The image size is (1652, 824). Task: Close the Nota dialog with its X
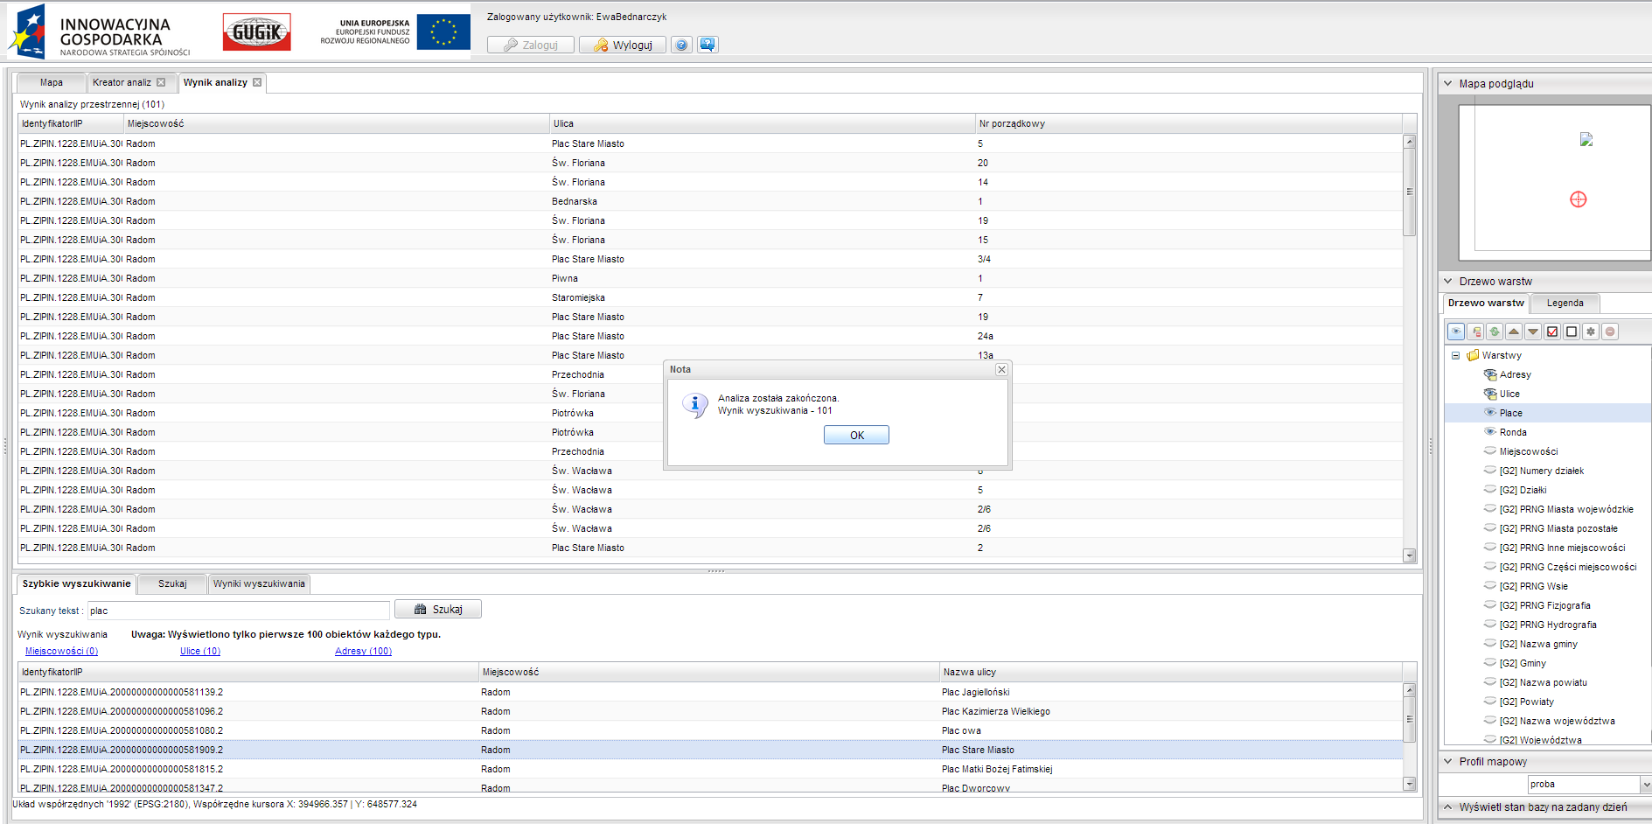pos(1001,370)
